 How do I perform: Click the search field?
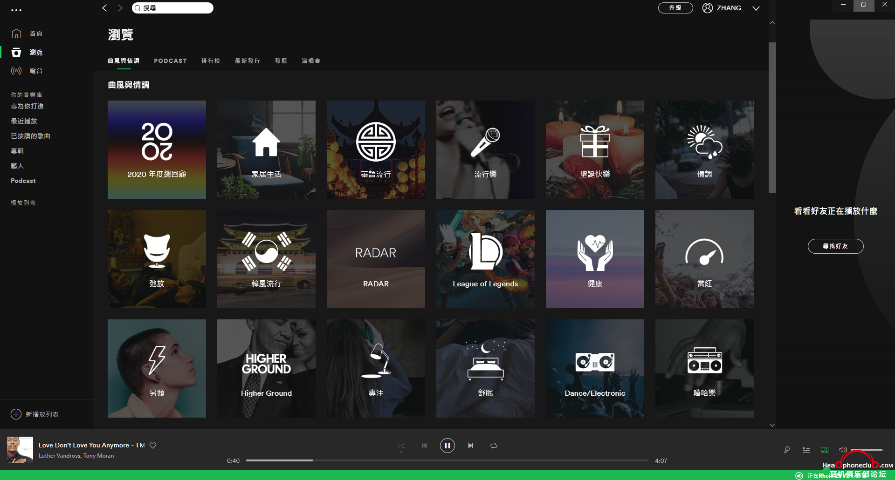pos(172,8)
